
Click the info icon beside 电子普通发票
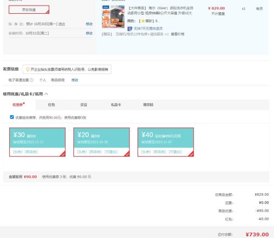point(31,80)
